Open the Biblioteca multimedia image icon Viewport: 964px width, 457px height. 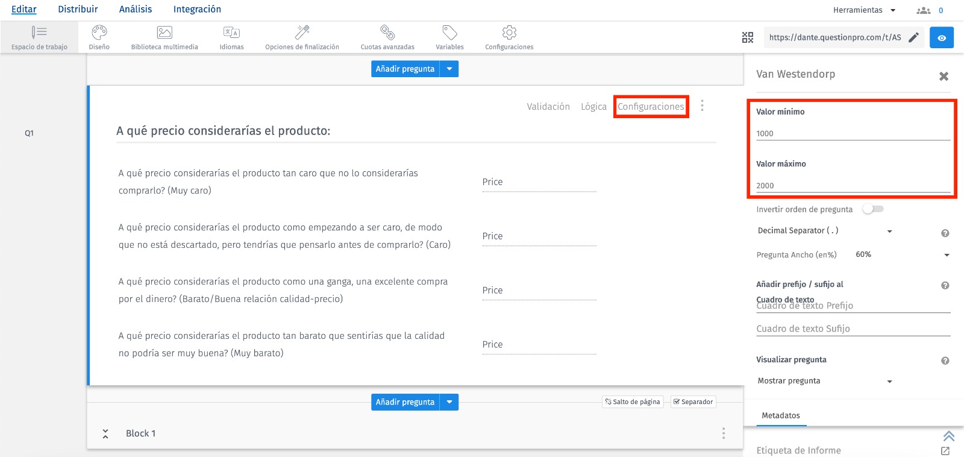click(164, 32)
